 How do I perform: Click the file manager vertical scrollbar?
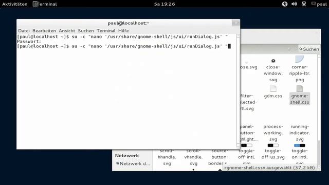(319, 111)
